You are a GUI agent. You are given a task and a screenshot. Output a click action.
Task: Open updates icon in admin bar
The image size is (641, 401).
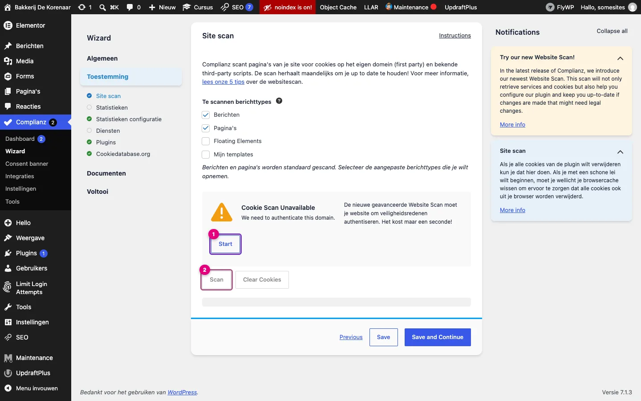pos(82,7)
